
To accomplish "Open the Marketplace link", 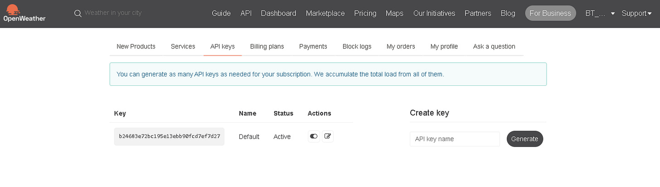I will coord(325,13).
